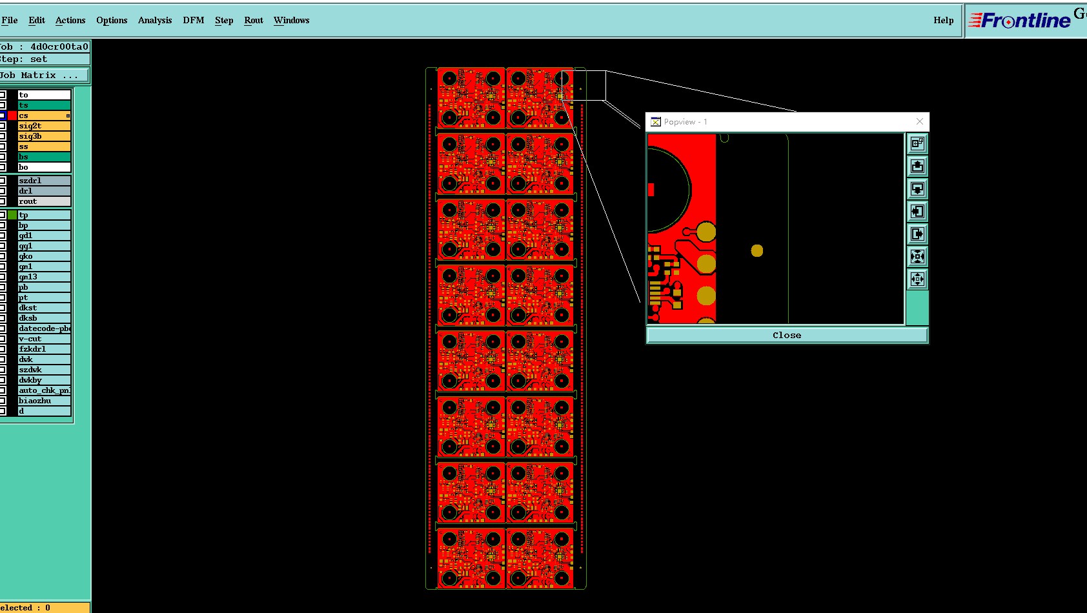Pan the Popview right with the arrow icon
Viewport: 1087px width, 613px height.
[x=917, y=234]
